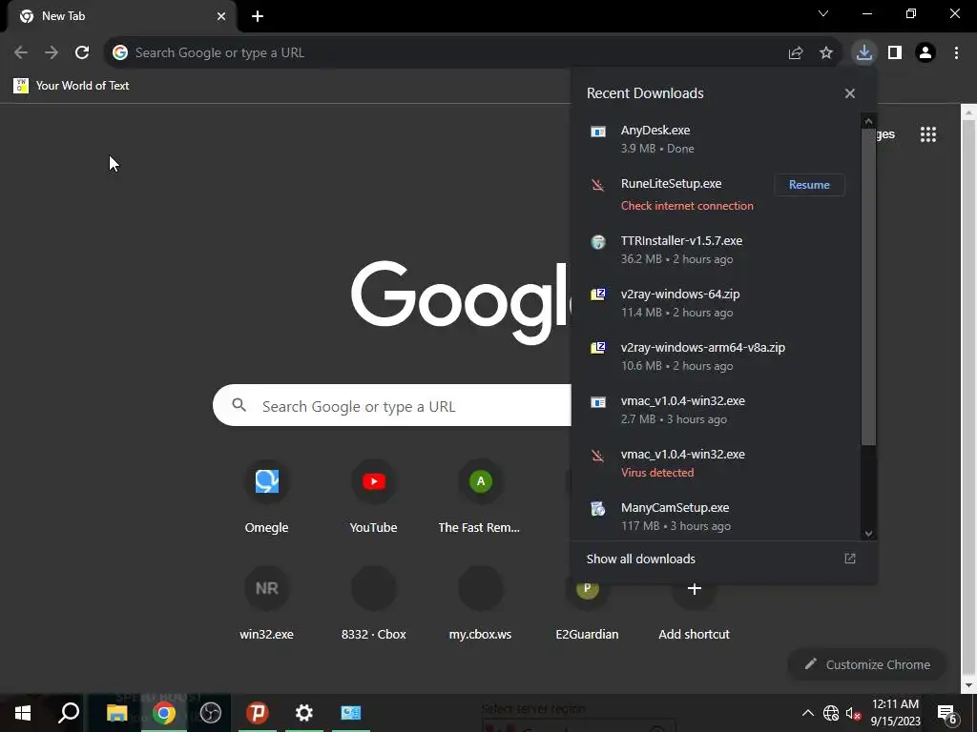Open the notification center icon
The width and height of the screenshot is (977, 732).
[x=946, y=713]
